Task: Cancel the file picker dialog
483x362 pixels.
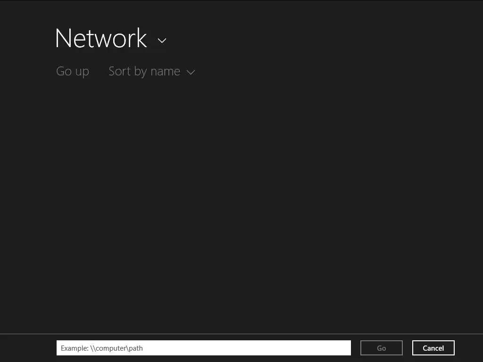Action: (x=433, y=348)
